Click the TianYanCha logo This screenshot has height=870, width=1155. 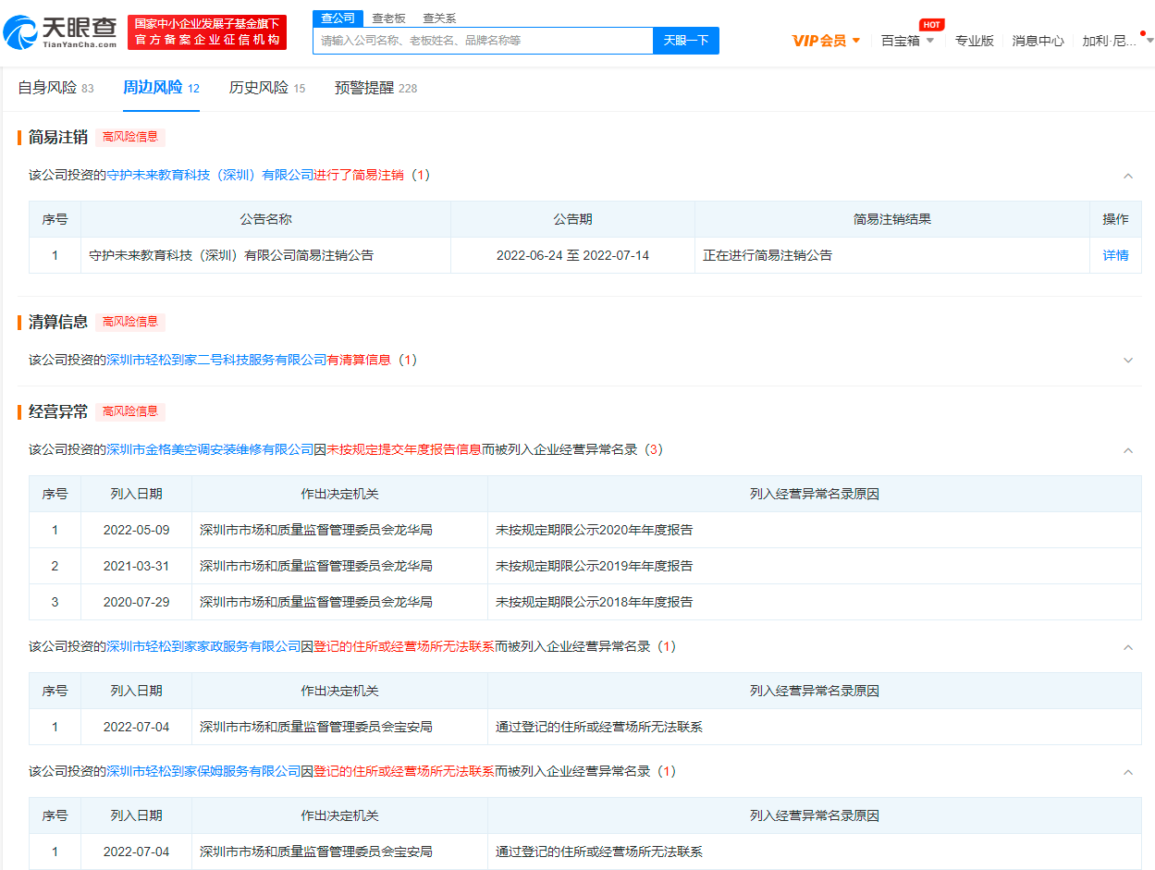click(x=60, y=31)
